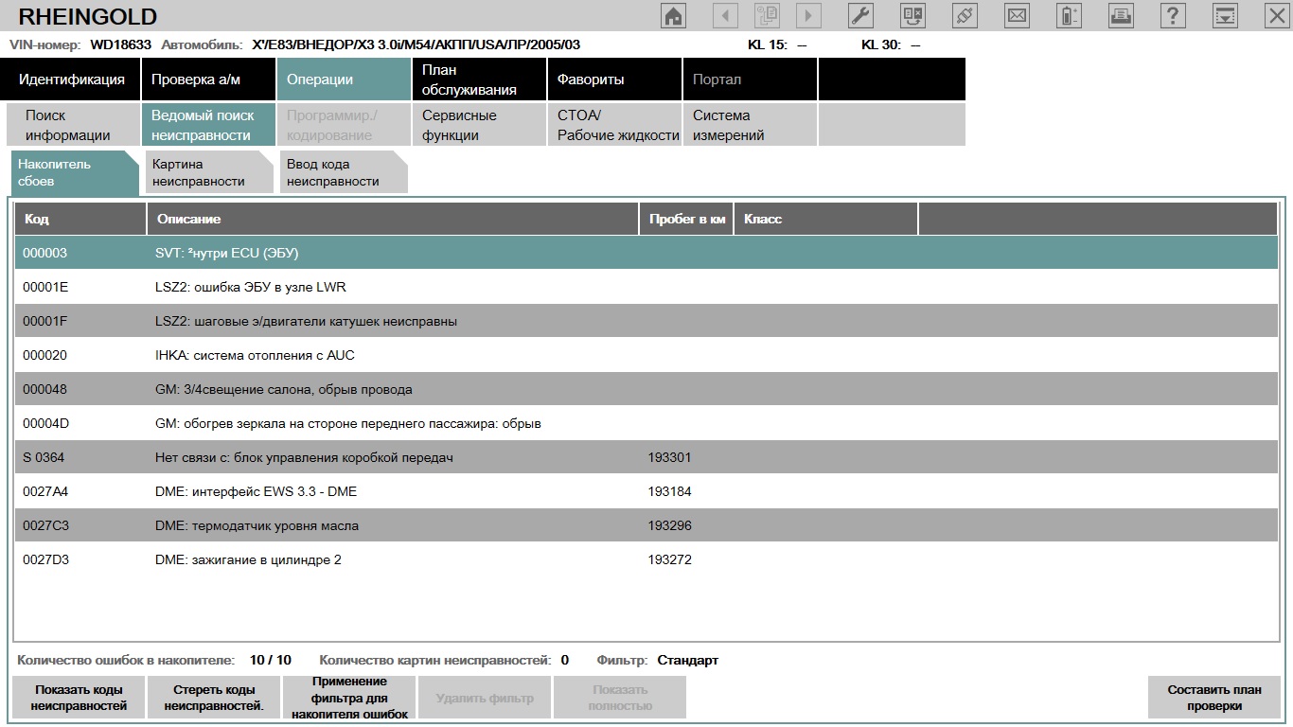Switch to Картина неисправности tab
This screenshot has height=727, width=1293.
(209, 173)
